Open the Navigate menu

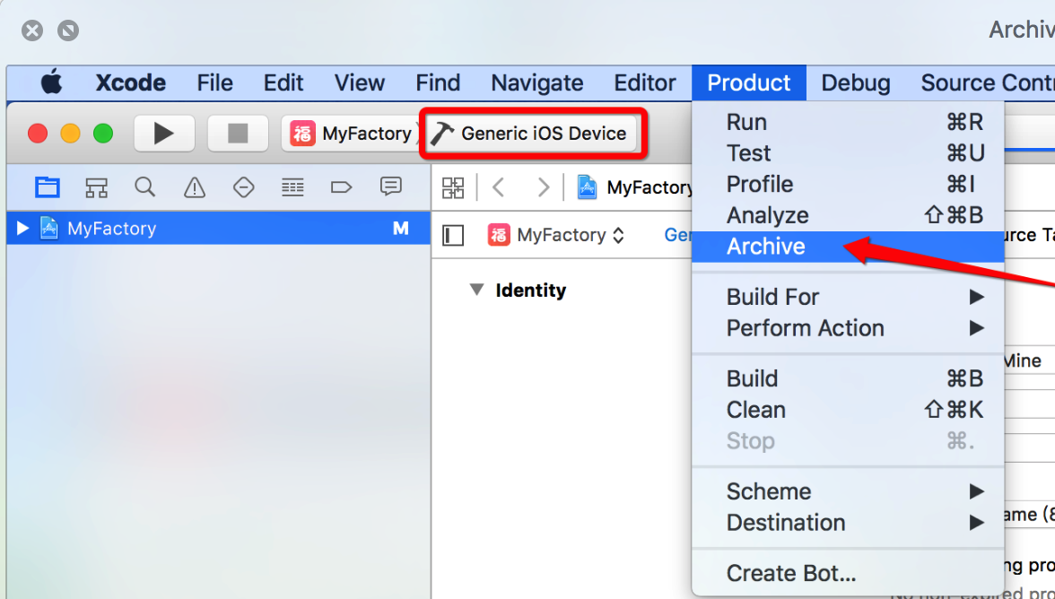click(536, 82)
